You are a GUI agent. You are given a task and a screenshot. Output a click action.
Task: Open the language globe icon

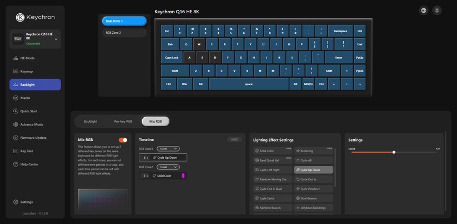[424, 11]
